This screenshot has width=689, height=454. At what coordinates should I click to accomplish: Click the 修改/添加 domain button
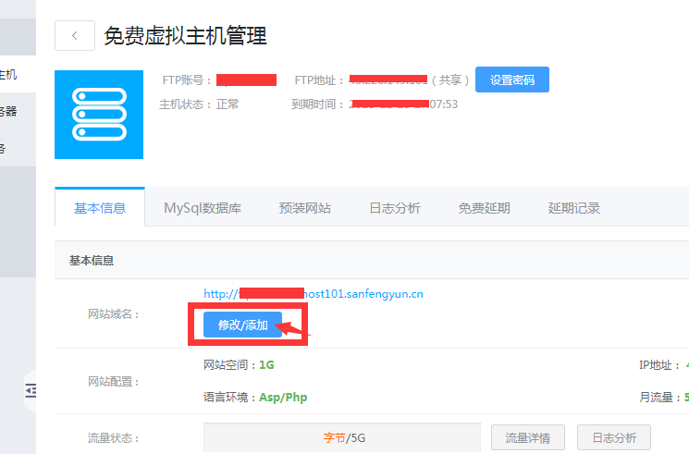click(x=242, y=325)
